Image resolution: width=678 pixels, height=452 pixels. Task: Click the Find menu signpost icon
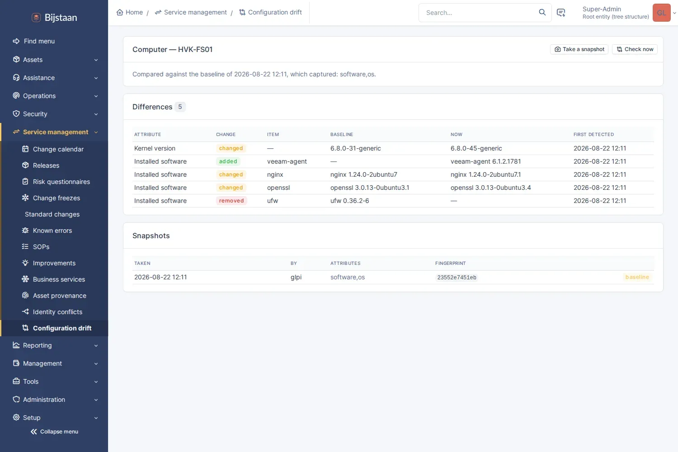pos(16,41)
